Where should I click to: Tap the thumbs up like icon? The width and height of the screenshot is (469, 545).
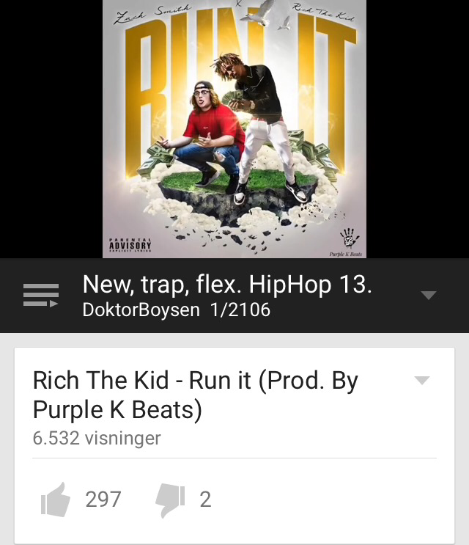point(56,500)
